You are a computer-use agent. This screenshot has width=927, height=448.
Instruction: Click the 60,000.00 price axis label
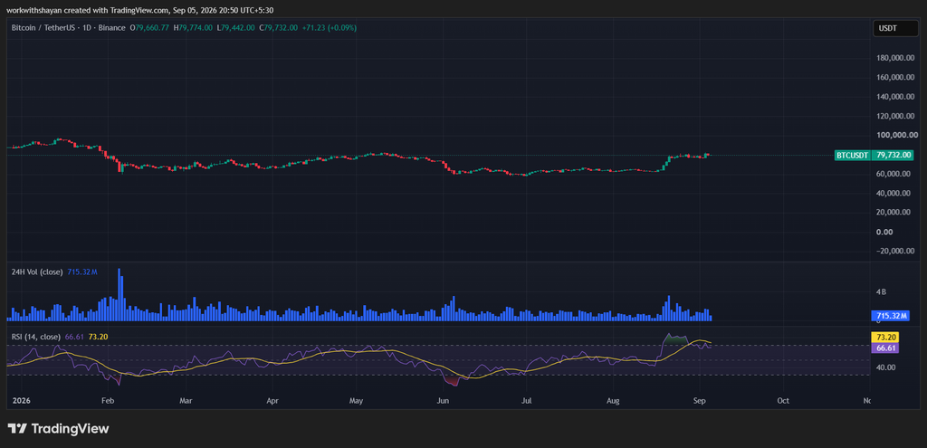(x=893, y=174)
